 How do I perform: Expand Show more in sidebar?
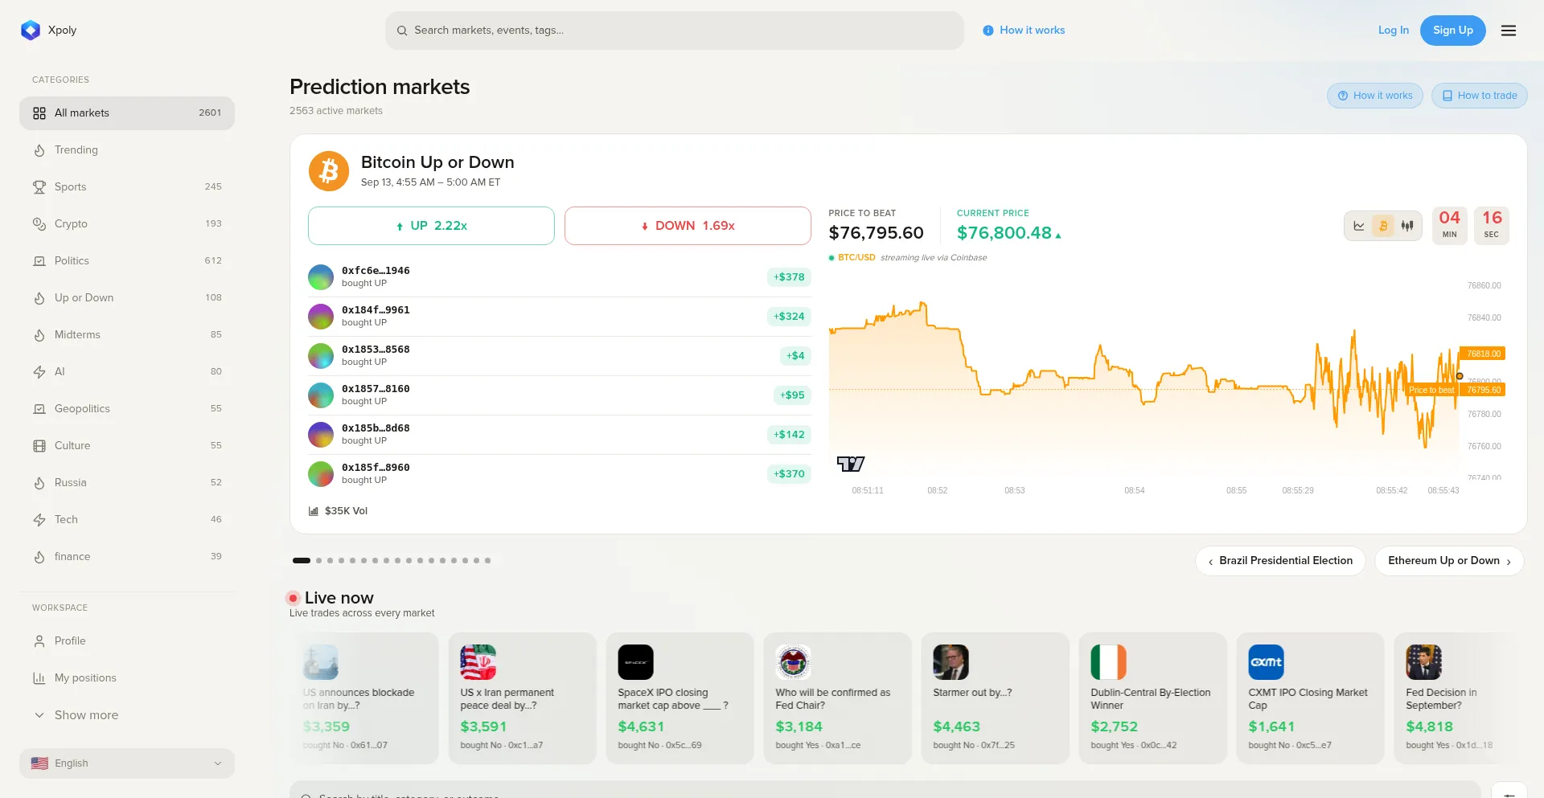[127, 715]
